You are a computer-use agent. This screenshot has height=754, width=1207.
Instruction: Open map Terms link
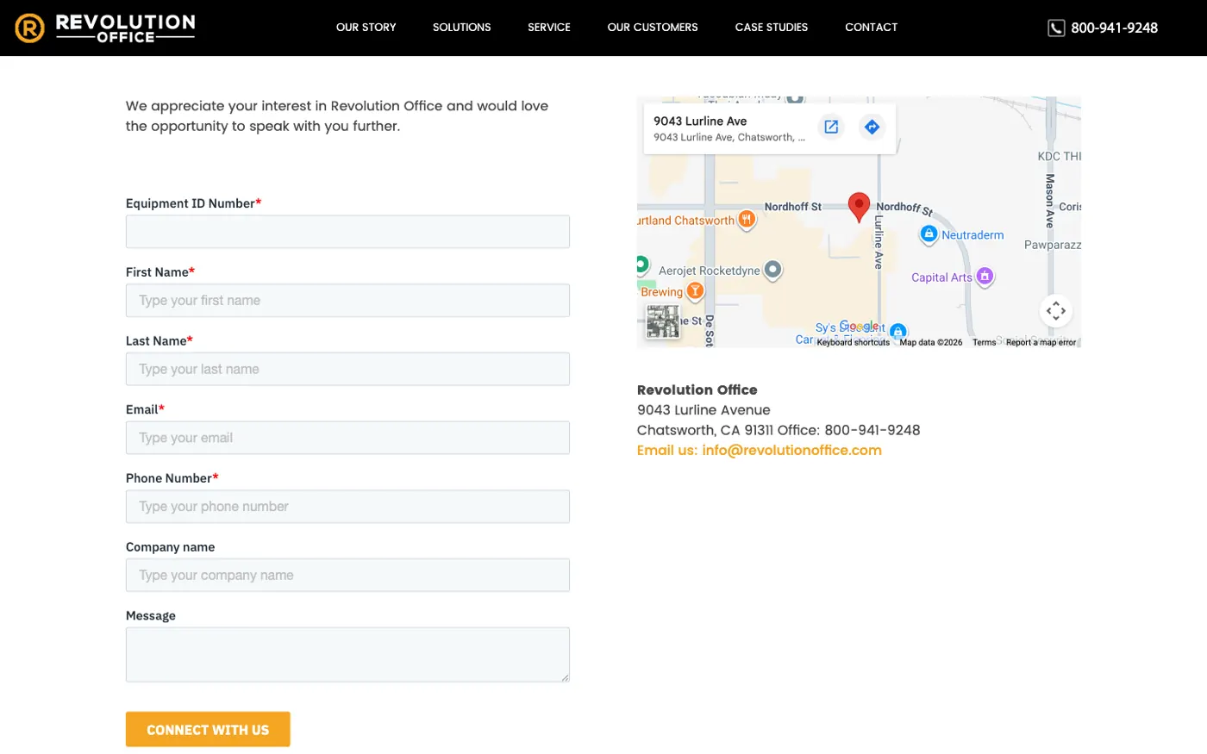984,343
